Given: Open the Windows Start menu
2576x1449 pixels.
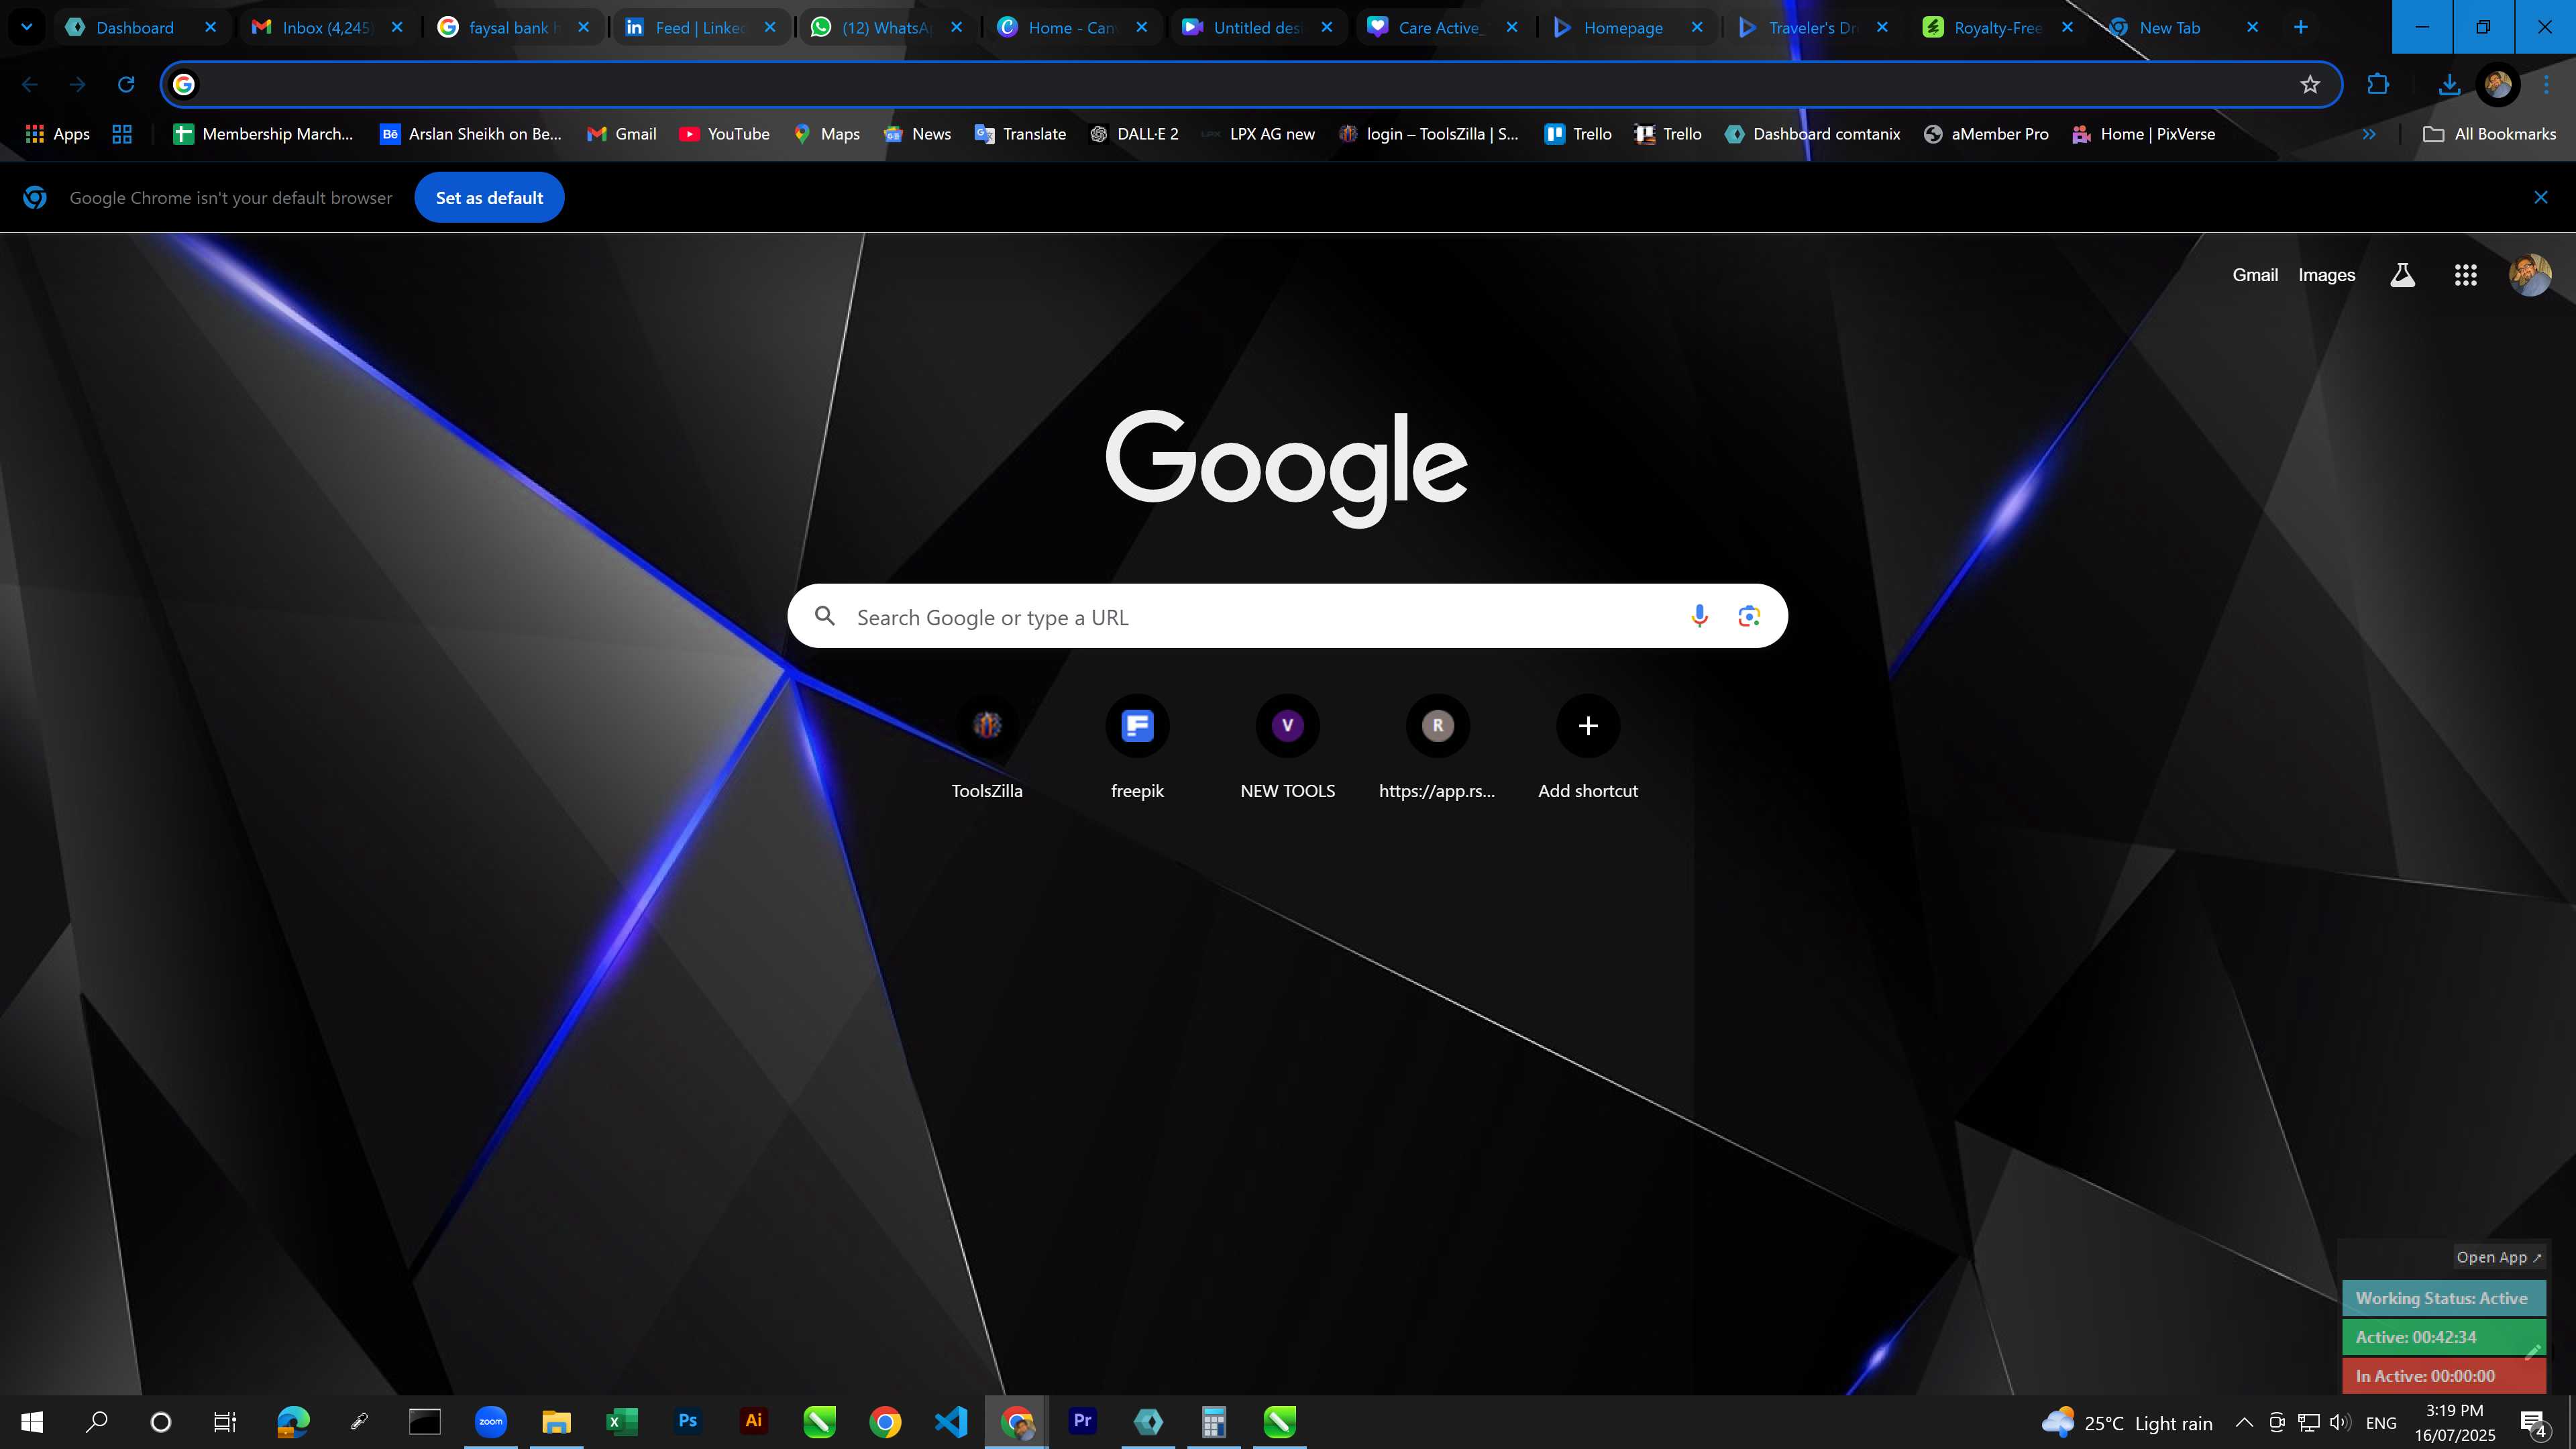Looking at the screenshot, I should (32, 1421).
